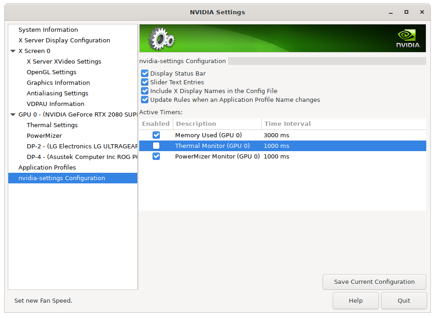
Task: Toggle Include X Display Names in the Config File
Action: coord(145,91)
